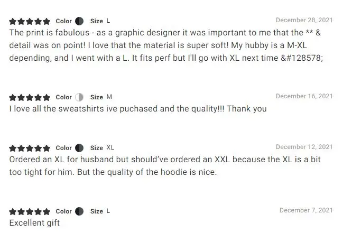Click the Size M label
The width and height of the screenshot is (352, 242).
101,97
